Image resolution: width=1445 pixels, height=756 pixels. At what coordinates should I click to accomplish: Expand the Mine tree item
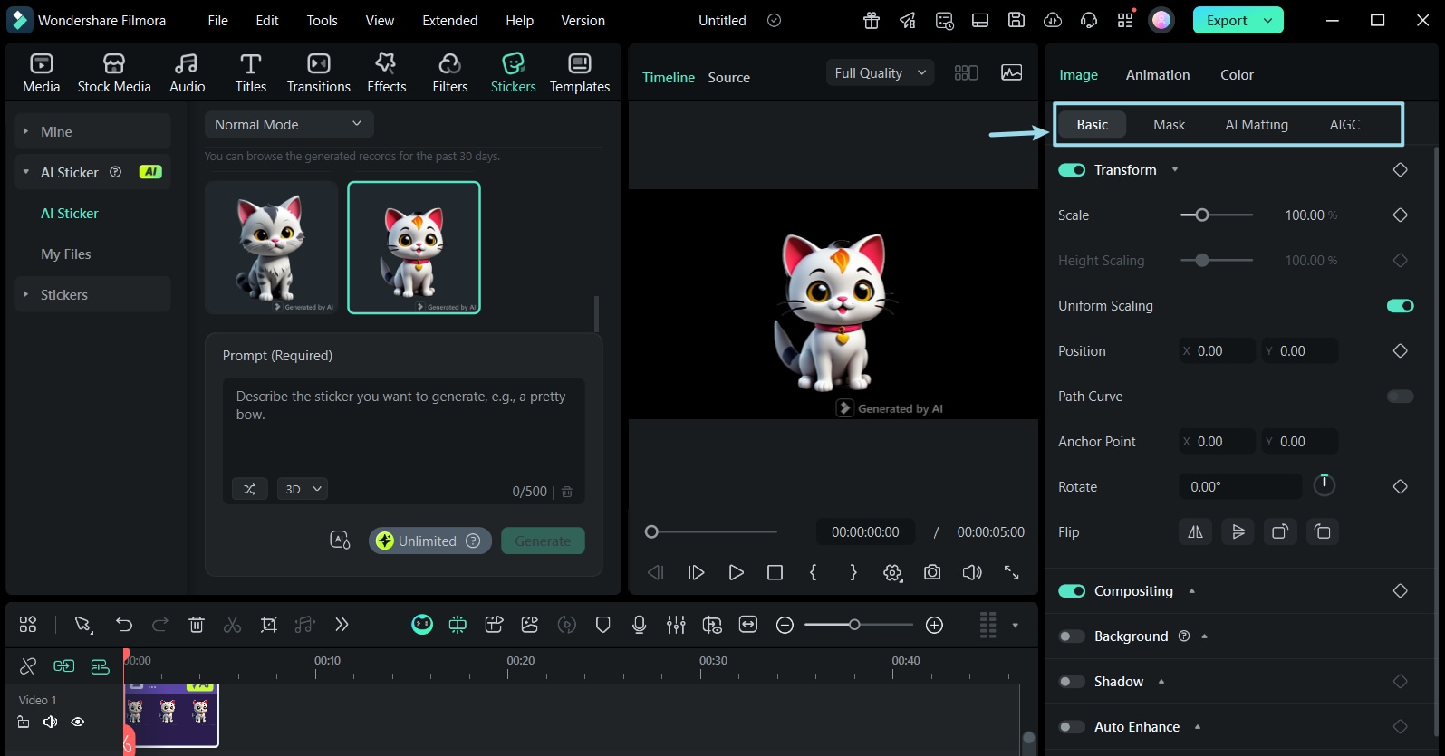tap(25, 131)
